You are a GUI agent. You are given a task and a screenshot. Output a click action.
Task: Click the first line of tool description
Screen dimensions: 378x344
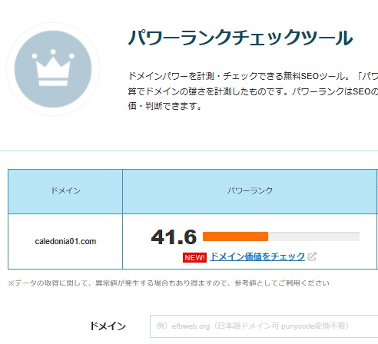pos(253,76)
